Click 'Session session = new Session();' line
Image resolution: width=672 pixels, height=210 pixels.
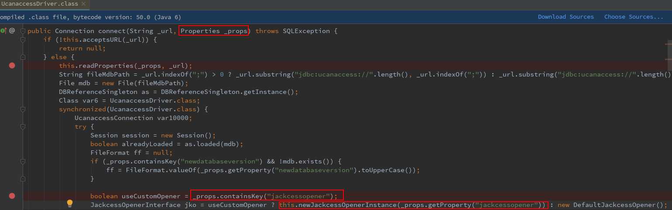click(x=153, y=135)
